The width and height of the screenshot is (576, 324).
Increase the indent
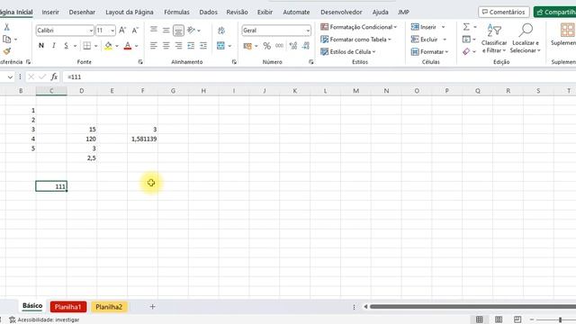pos(203,46)
